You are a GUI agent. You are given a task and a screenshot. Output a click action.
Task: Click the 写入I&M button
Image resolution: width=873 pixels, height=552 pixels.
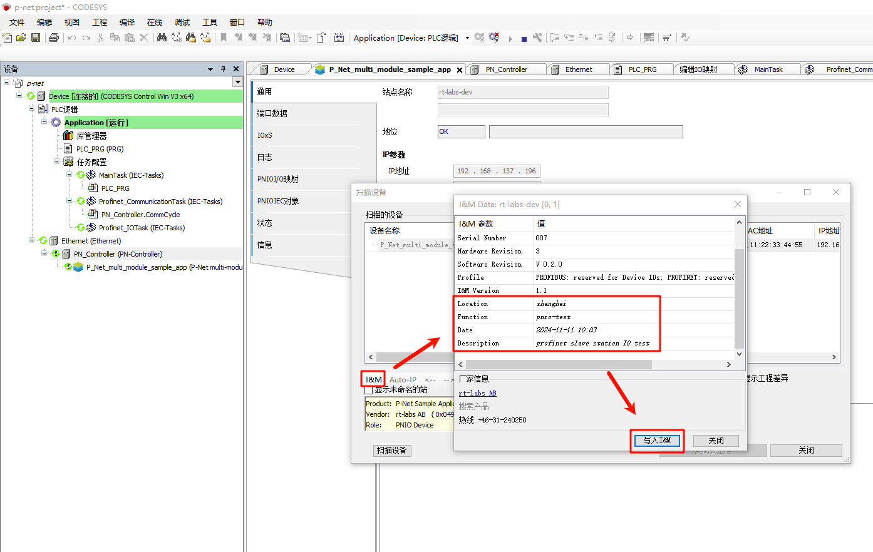point(656,441)
